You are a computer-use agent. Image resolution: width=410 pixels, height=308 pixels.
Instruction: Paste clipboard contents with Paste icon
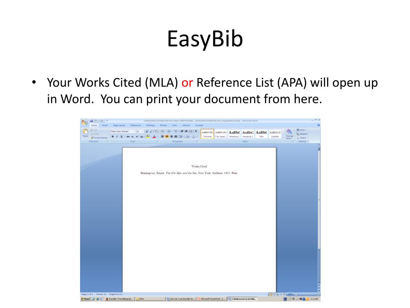85,133
